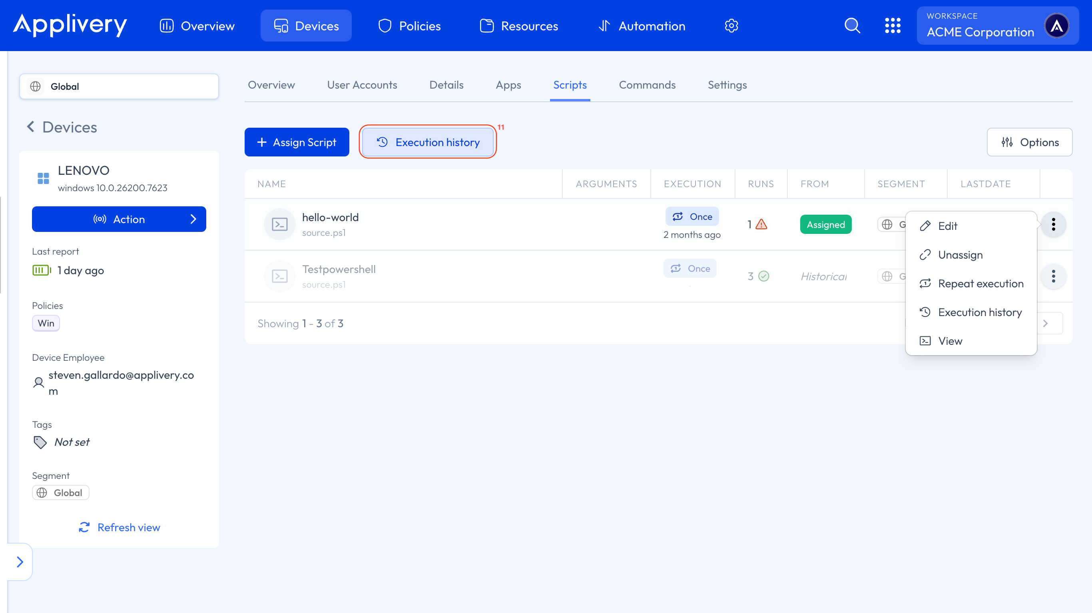1092x613 pixels.
Task: Click the Win policy tag
Action: pos(46,323)
